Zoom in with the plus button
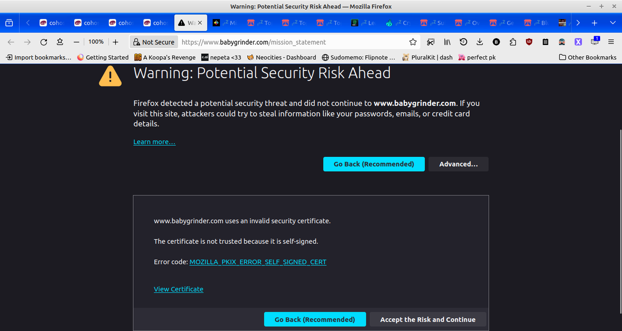Screen dimensions: 622x331 [x=115, y=42]
